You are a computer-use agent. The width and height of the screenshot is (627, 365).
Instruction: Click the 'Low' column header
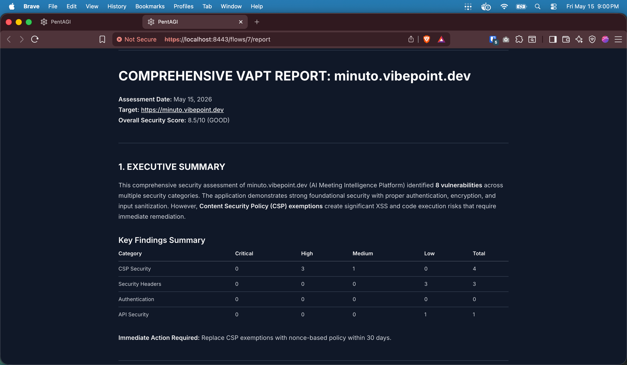coord(429,254)
